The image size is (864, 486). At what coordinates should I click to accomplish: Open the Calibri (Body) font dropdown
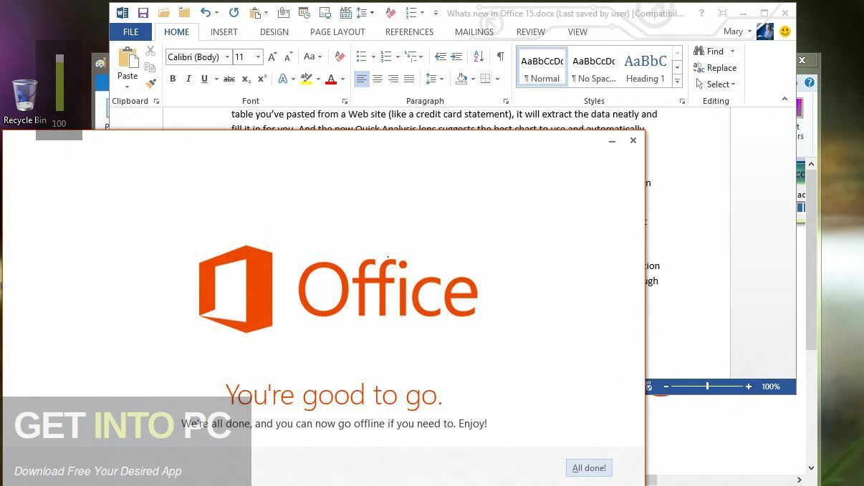(x=227, y=57)
